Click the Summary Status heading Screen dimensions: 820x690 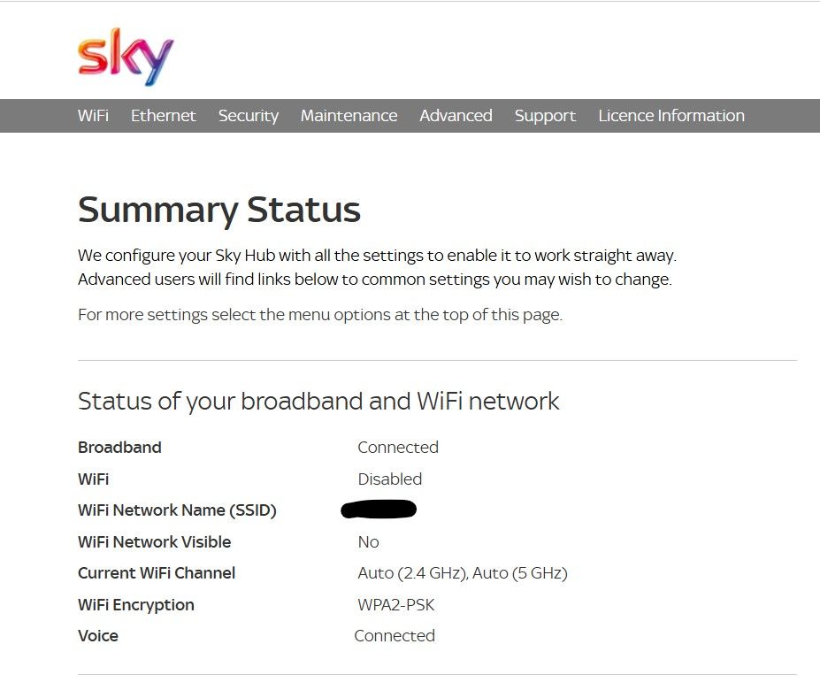tap(219, 211)
